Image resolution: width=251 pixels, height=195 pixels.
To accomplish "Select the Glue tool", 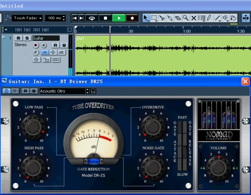I will pos(170,18).
